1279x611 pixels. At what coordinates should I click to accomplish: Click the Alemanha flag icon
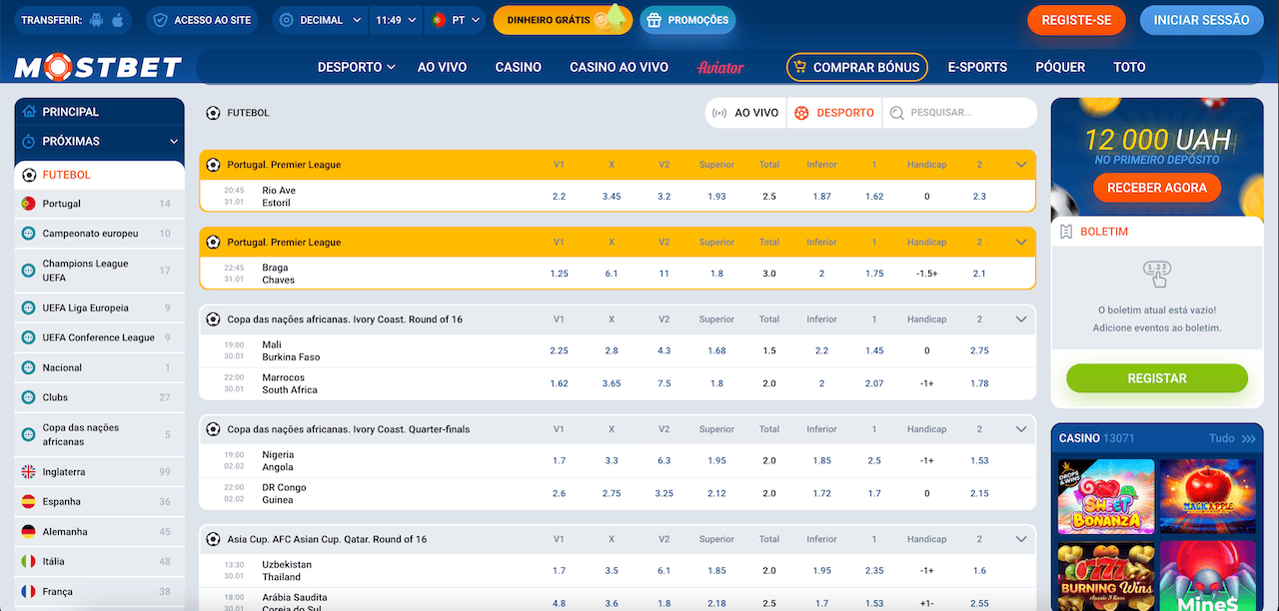pyautogui.click(x=28, y=531)
